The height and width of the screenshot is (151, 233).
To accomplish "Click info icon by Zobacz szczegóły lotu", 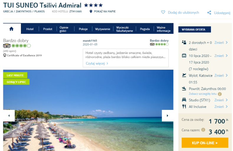I will [x=220, y=94].
